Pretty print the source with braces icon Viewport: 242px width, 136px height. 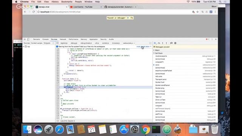(57, 121)
